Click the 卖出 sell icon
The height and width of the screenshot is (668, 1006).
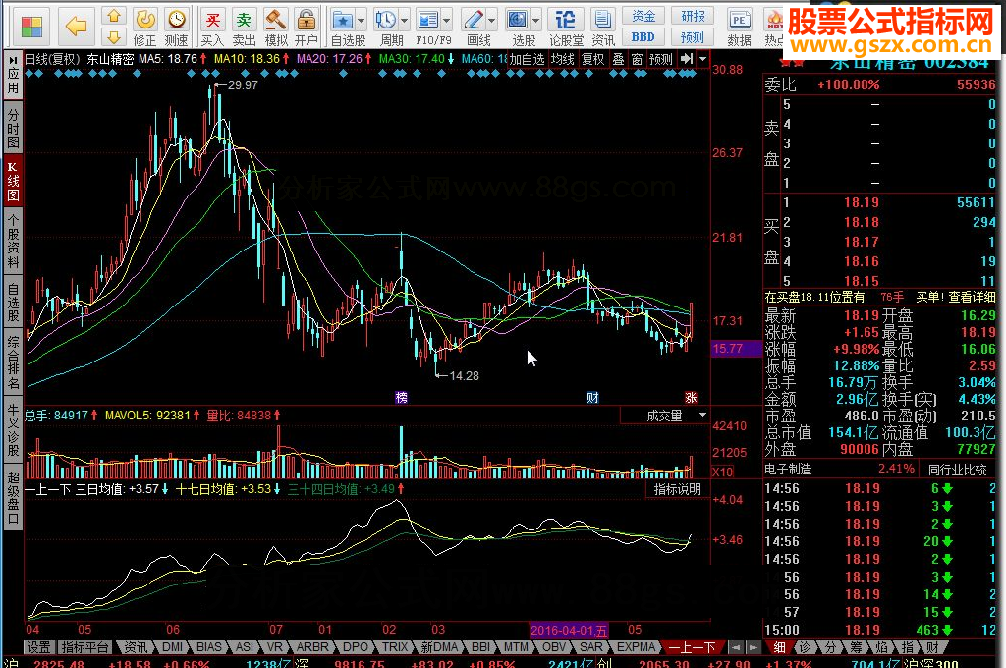244,27
